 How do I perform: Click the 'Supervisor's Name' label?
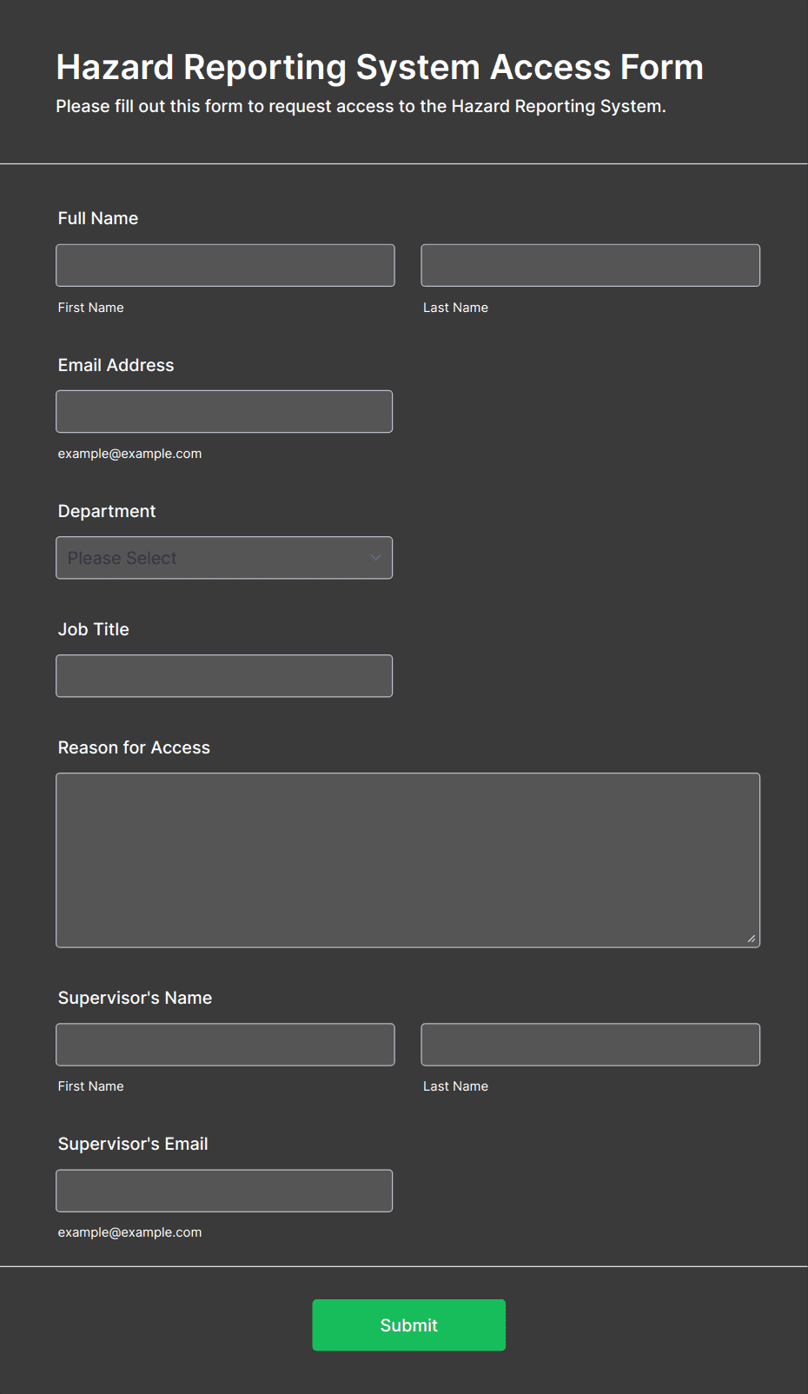tap(135, 998)
